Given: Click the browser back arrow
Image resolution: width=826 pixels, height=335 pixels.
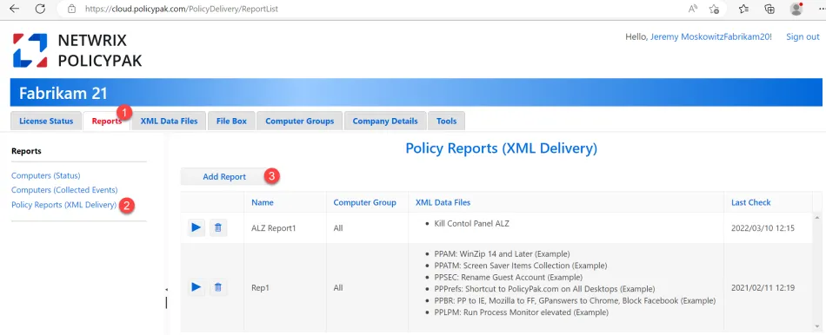Looking at the screenshot, I should pyautogui.click(x=14, y=9).
